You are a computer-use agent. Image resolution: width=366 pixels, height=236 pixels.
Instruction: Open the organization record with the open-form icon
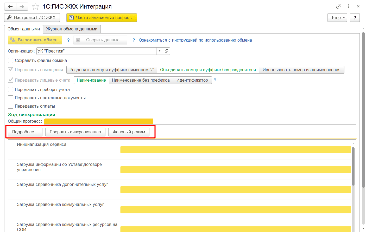[166, 51]
